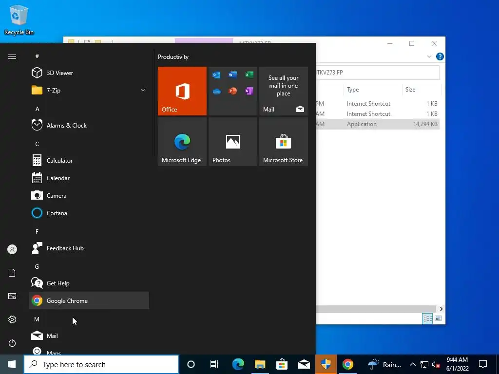Viewport: 499px width, 374px height.
Task: Launch the Microsoft Edge tile
Action: [182, 142]
